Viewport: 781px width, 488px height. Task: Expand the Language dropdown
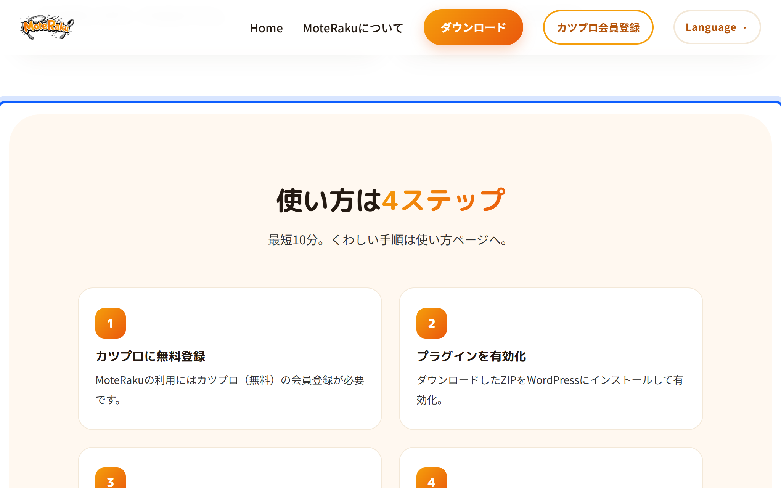tap(717, 27)
